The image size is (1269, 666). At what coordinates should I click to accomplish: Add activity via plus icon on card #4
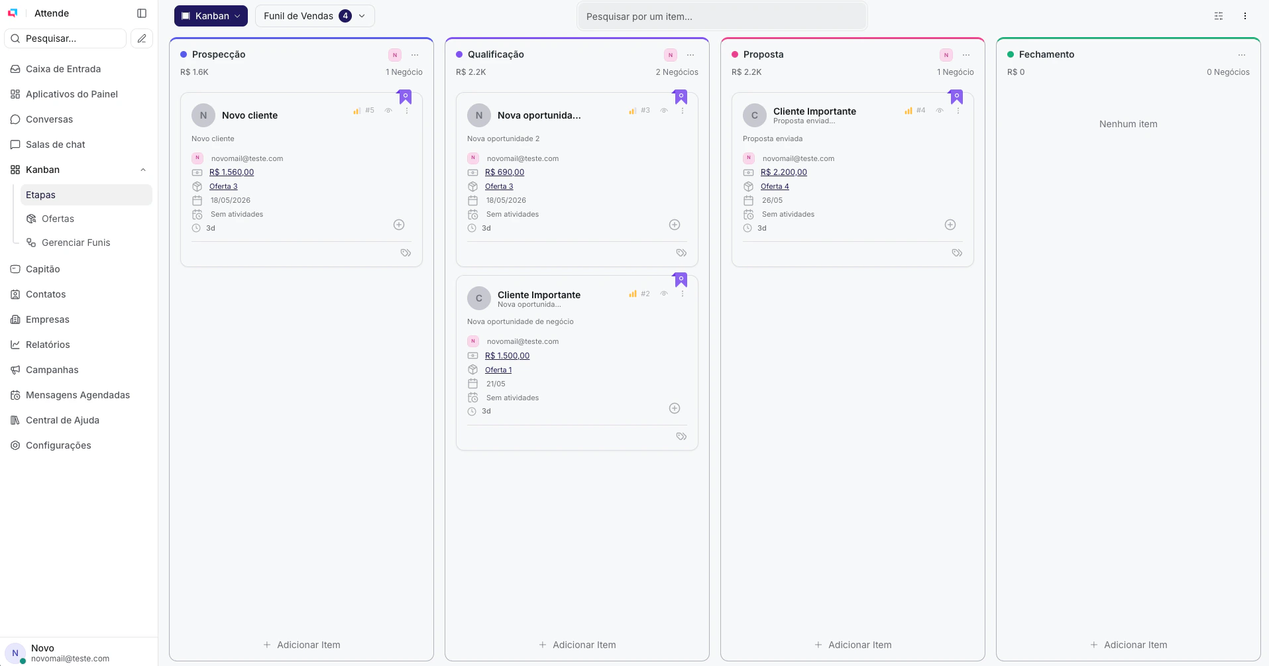tap(950, 225)
